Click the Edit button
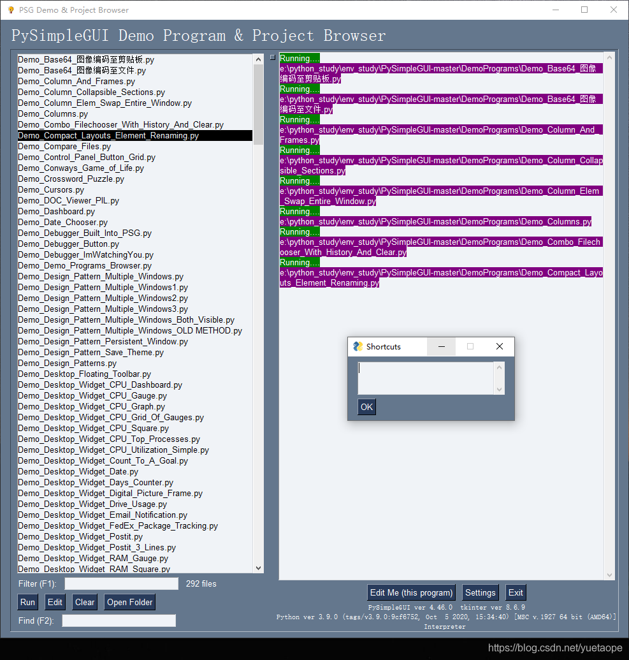This screenshot has height=660, width=629. coord(55,602)
